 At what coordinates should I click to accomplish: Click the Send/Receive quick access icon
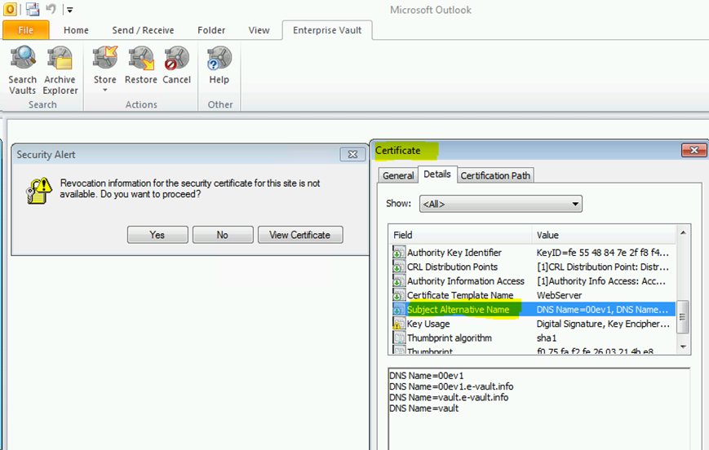pyautogui.click(x=33, y=9)
